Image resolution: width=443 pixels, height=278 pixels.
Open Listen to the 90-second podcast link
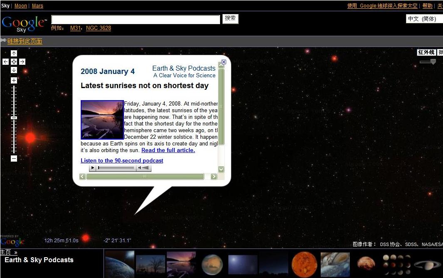click(x=122, y=160)
